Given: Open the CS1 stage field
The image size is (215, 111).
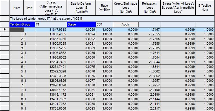Looking at the screenshot, I should (104, 24).
